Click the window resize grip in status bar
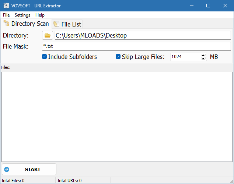Screen dimensions: 234x184 pyautogui.click(x=231, y=181)
